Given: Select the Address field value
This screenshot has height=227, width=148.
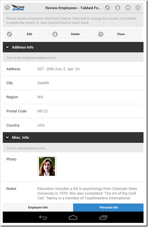Looking at the screenshot, I should (x=59, y=69).
